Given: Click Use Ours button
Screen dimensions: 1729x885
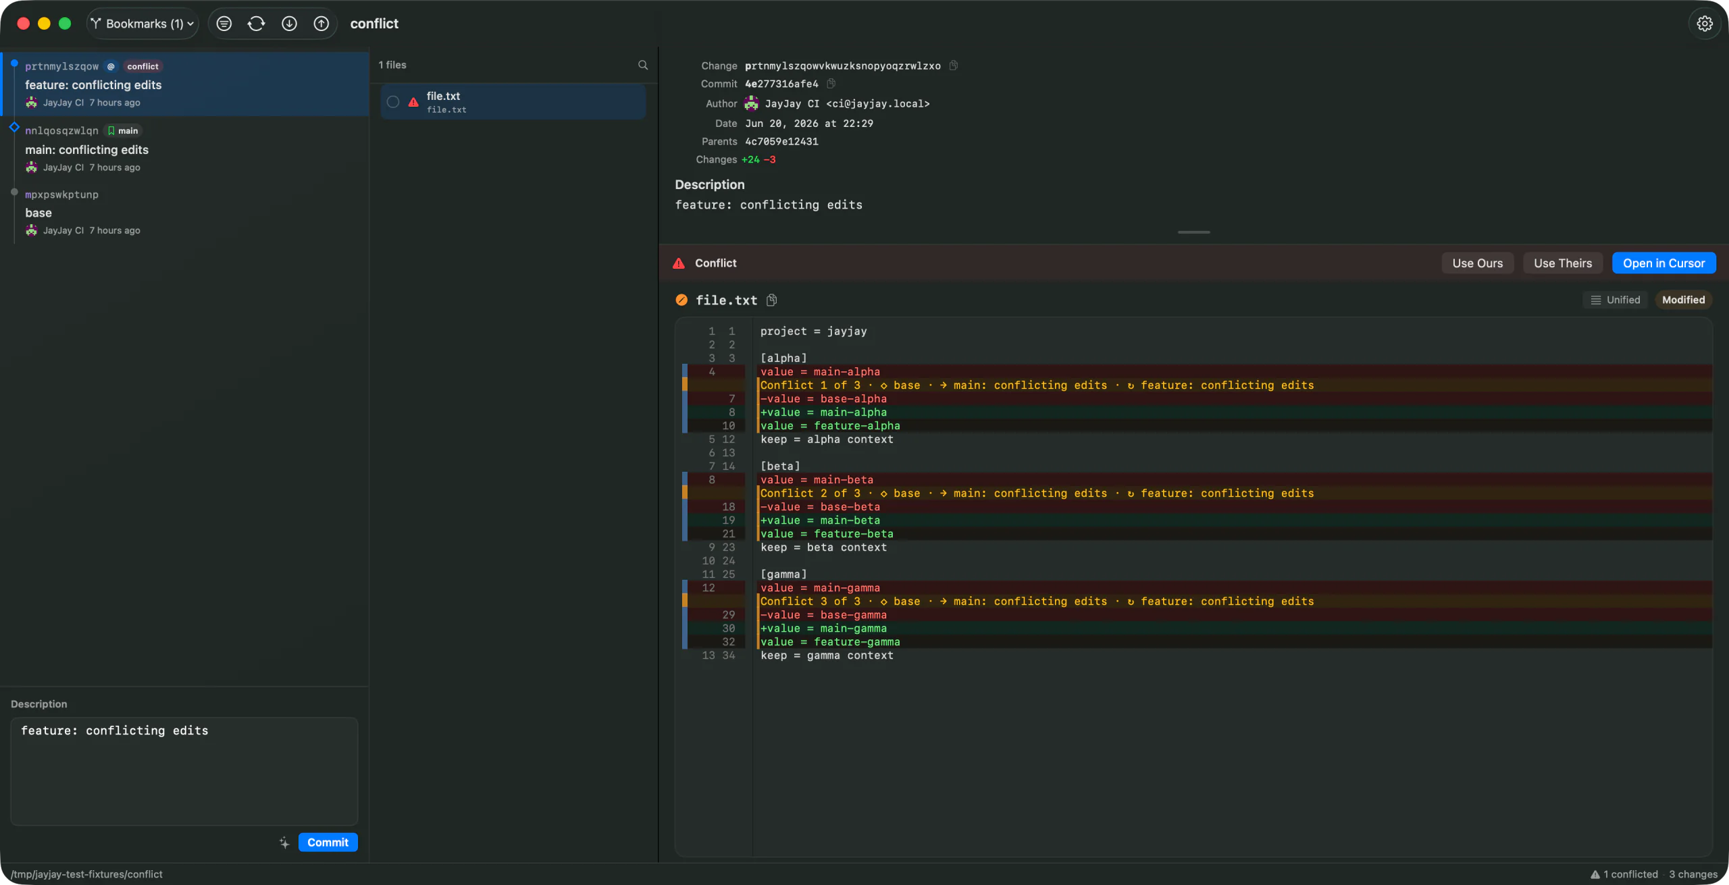Looking at the screenshot, I should (x=1478, y=263).
